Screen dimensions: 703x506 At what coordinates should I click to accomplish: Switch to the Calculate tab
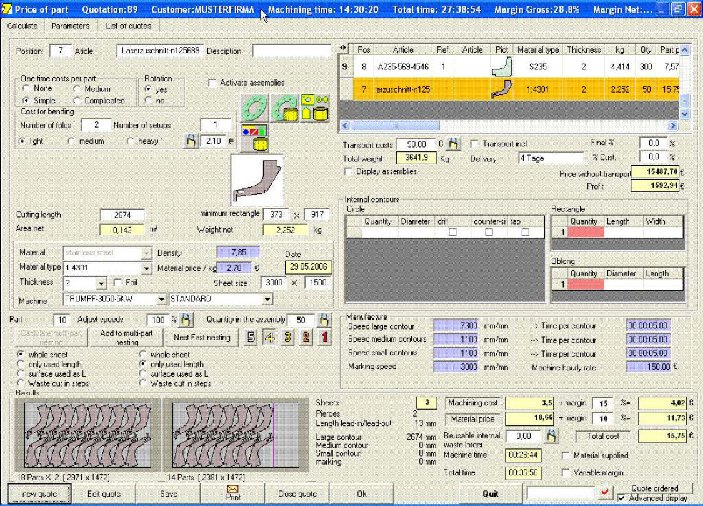(22, 26)
